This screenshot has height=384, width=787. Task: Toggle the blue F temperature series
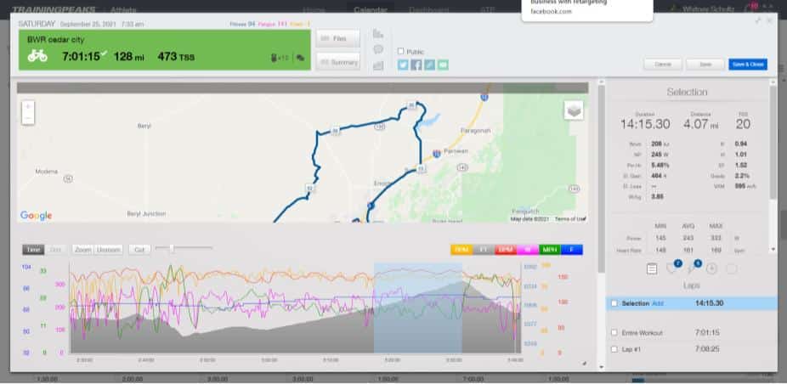click(x=572, y=250)
